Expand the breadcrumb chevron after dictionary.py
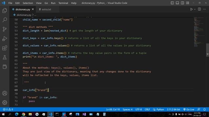Image resolution: width=209 pixels, height=117 pixels. click(33, 15)
